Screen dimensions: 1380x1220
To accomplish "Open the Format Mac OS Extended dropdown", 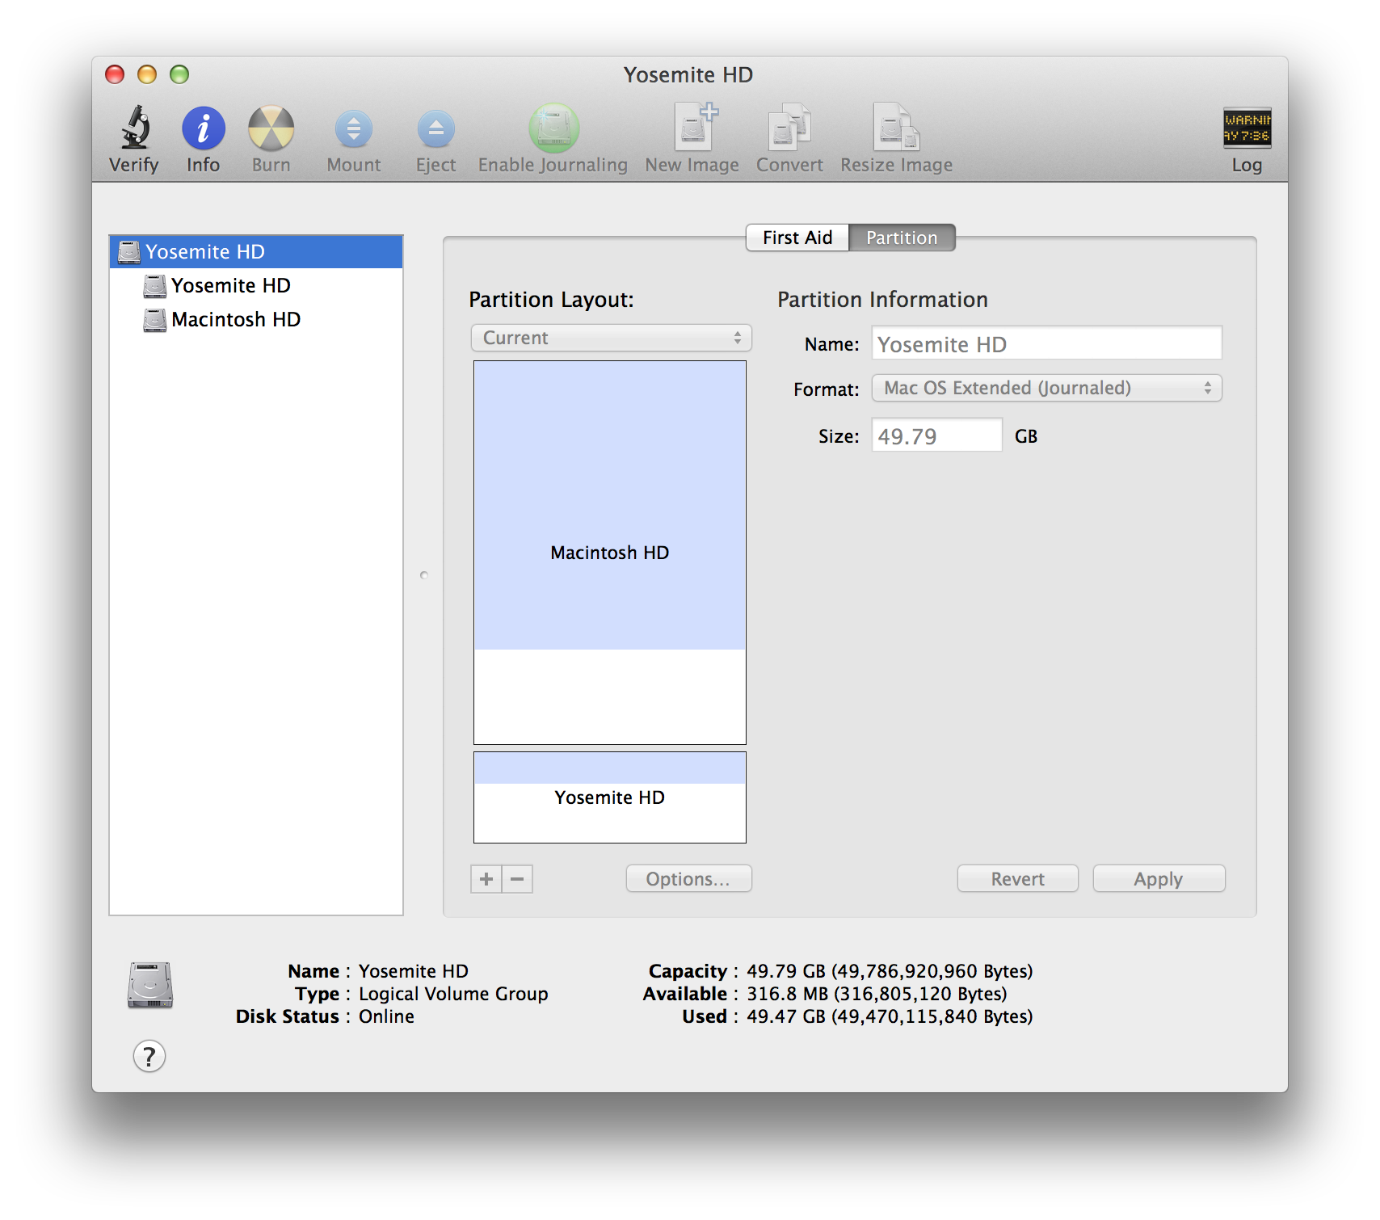I will pyautogui.click(x=1047, y=388).
